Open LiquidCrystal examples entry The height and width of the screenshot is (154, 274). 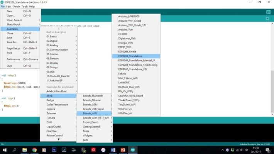pos(59,127)
